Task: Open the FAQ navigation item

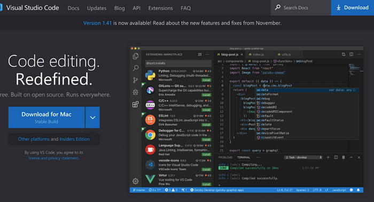Action: [x=185, y=8]
